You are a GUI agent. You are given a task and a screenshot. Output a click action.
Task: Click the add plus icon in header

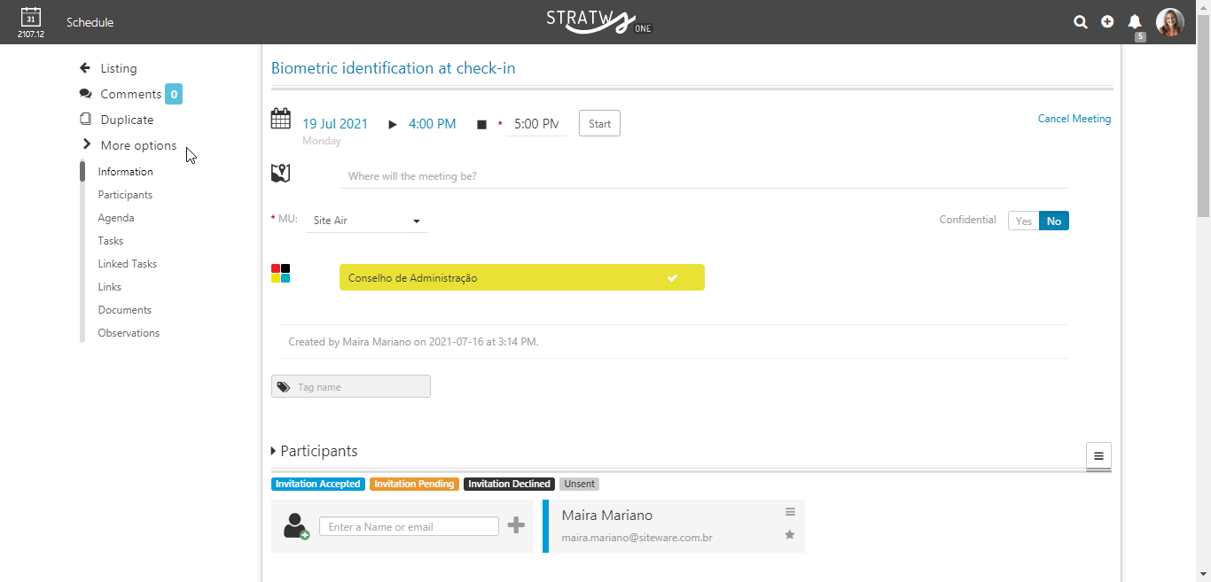coord(1107,22)
